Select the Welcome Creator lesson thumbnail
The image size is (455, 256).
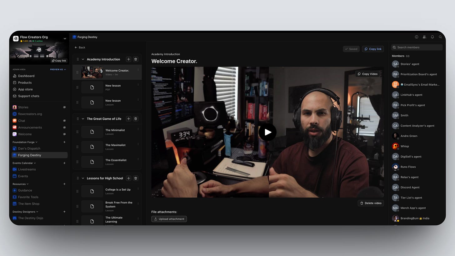92,73
